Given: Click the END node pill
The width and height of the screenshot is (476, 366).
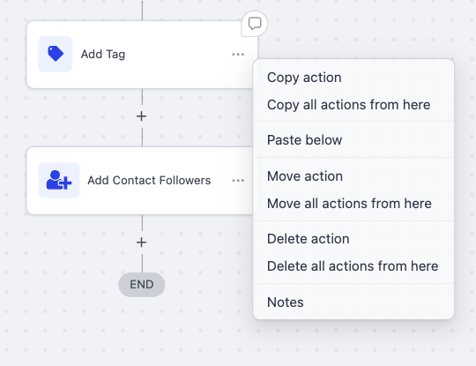Looking at the screenshot, I should 141,285.
